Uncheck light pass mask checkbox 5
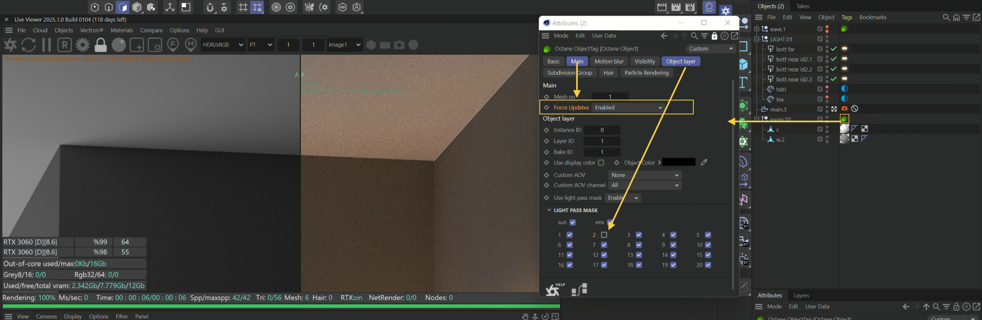The height and width of the screenshot is (320, 982). (708, 235)
